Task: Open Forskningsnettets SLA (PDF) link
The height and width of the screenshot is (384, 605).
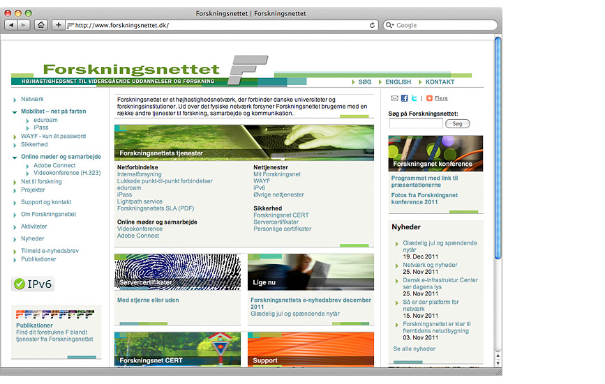Action: coord(156,208)
